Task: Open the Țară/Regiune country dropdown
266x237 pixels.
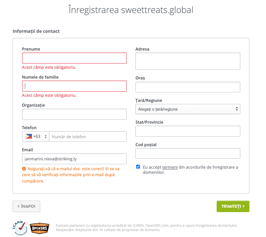Action: pyautogui.click(x=188, y=109)
